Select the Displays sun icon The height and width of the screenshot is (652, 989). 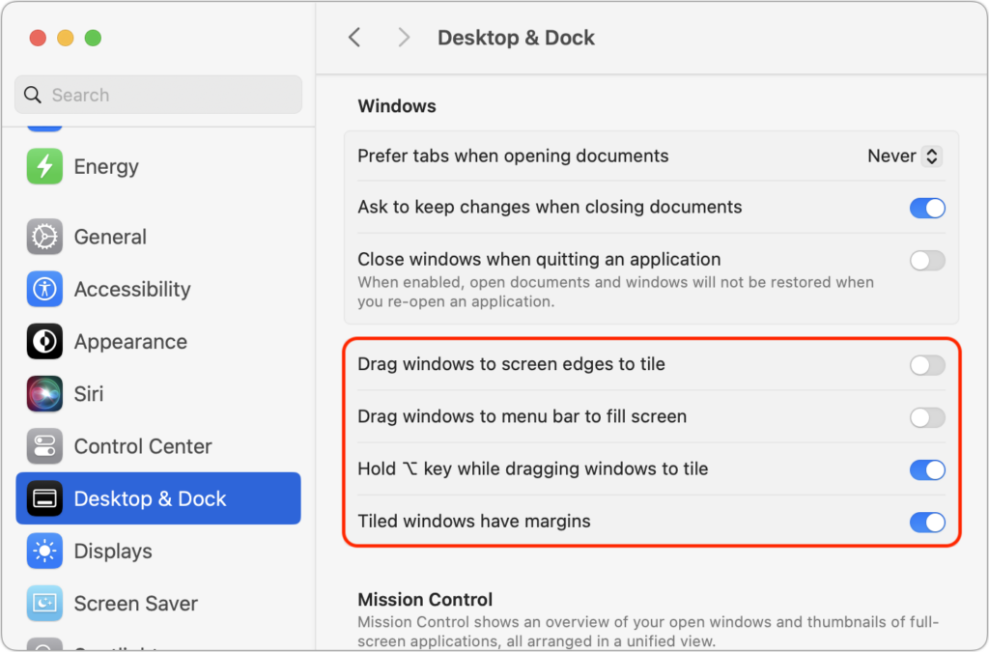(44, 551)
